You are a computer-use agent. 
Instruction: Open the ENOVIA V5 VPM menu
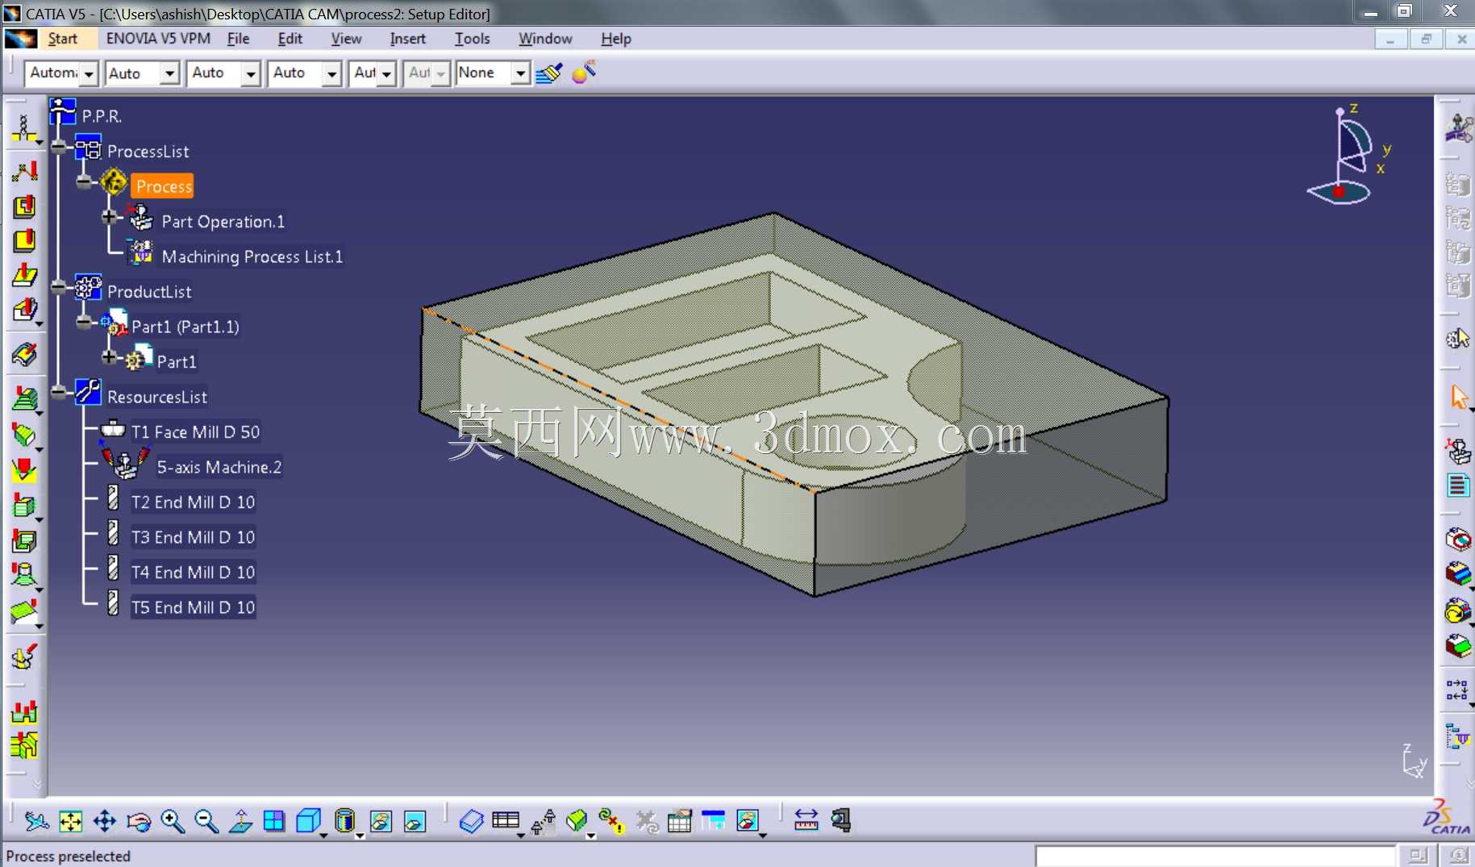(158, 39)
